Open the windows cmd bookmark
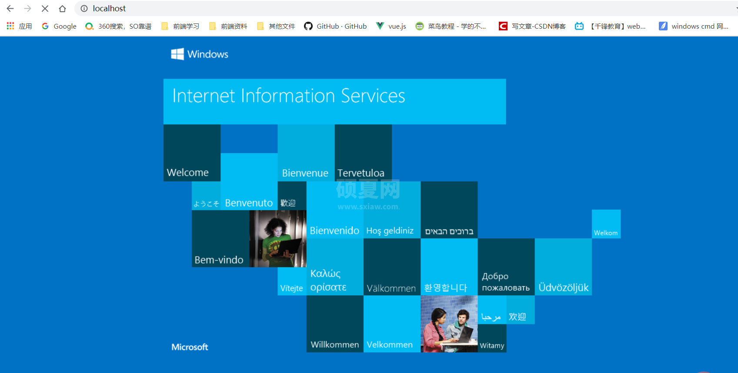Screen dimensions: 738x373 (694, 26)
